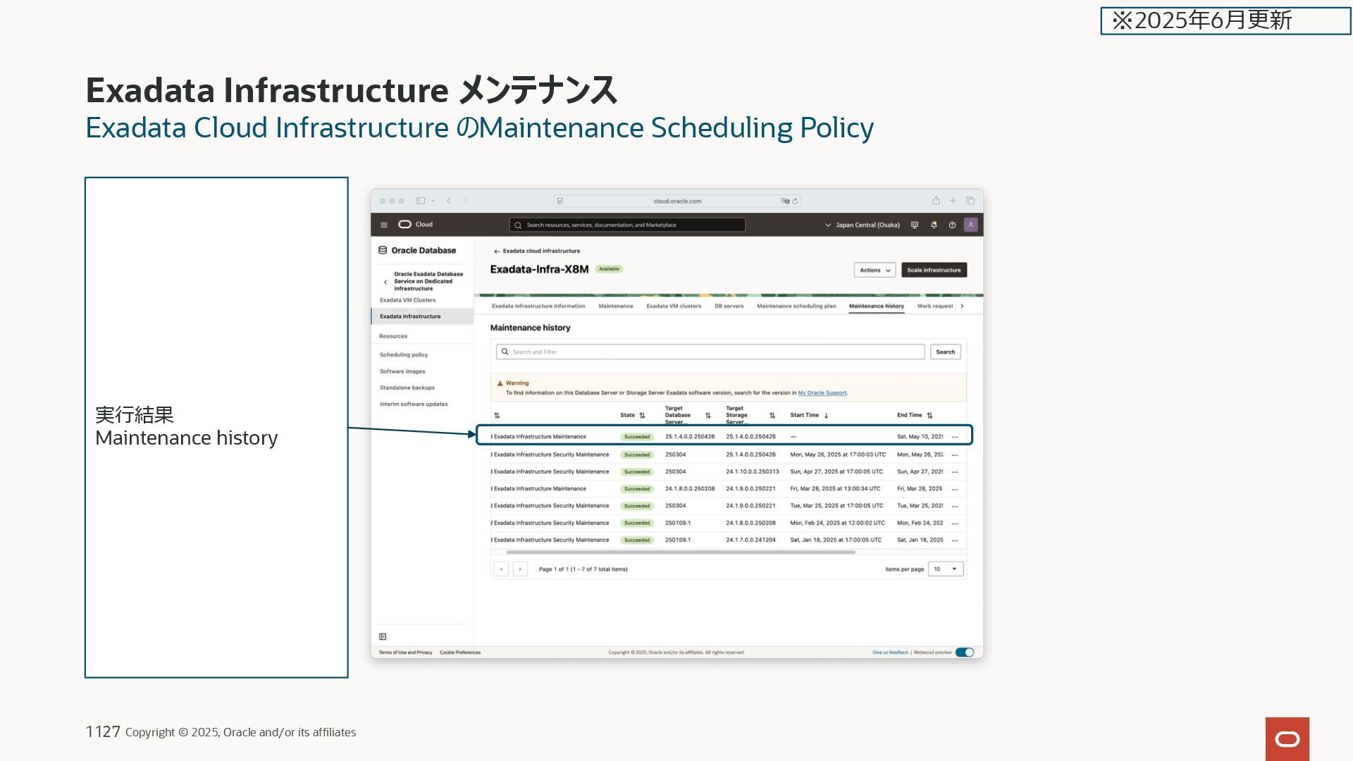Reload page in the address bar
Screen dimensions: 1353x761
point(795,201)
